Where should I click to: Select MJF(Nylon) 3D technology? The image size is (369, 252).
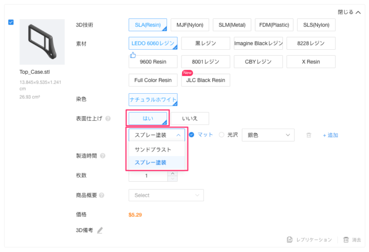click(190, 25)
